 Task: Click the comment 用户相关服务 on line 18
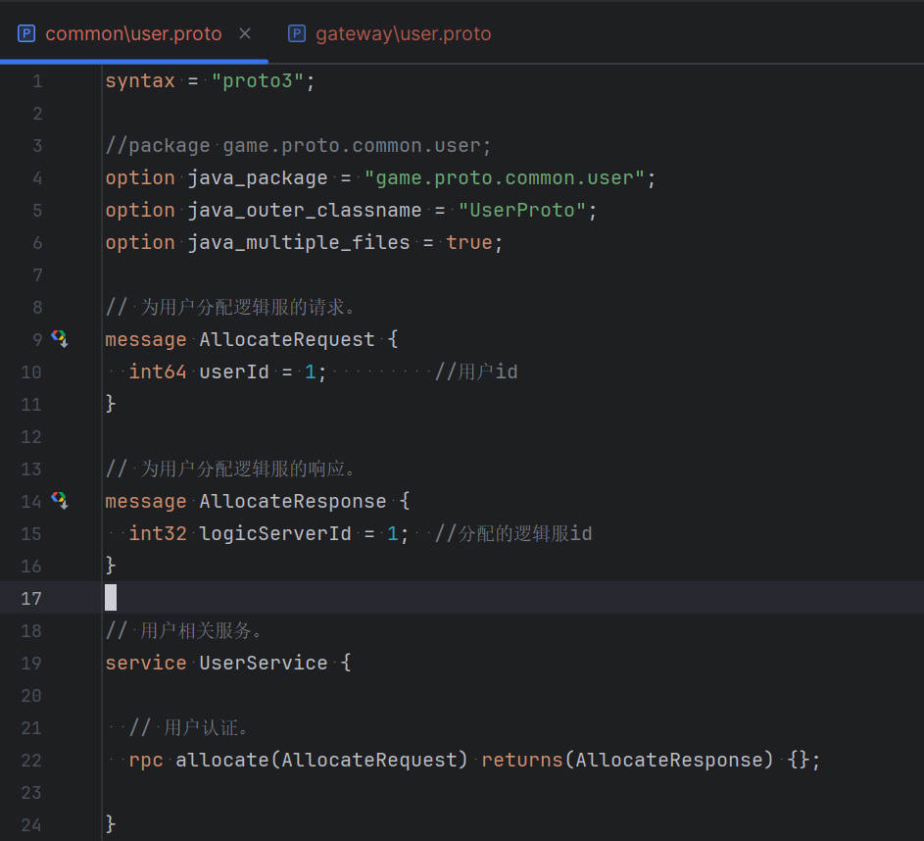(184, 630)
